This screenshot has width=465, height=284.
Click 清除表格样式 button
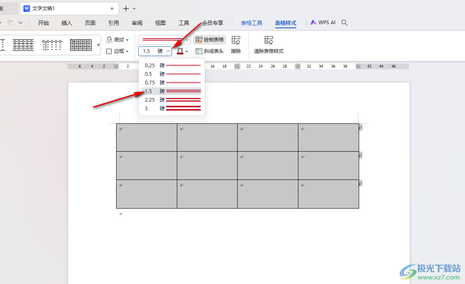(269, 45)
